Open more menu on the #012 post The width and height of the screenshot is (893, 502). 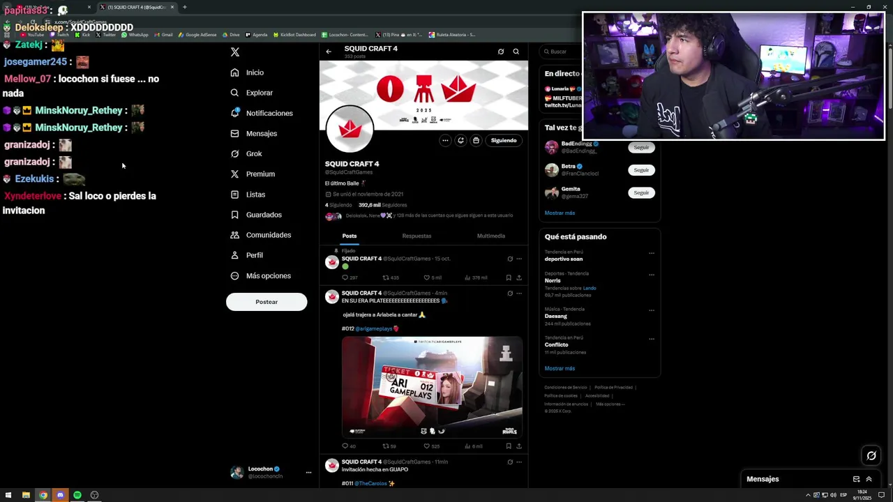(x=519, y=294)
